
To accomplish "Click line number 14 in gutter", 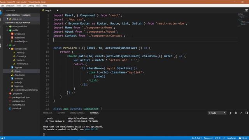I will 47,68.
